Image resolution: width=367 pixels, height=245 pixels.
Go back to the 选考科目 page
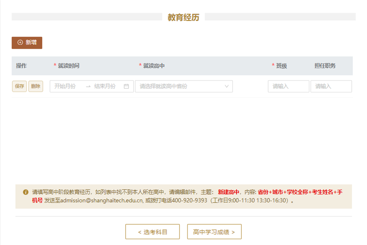(152, 232)
